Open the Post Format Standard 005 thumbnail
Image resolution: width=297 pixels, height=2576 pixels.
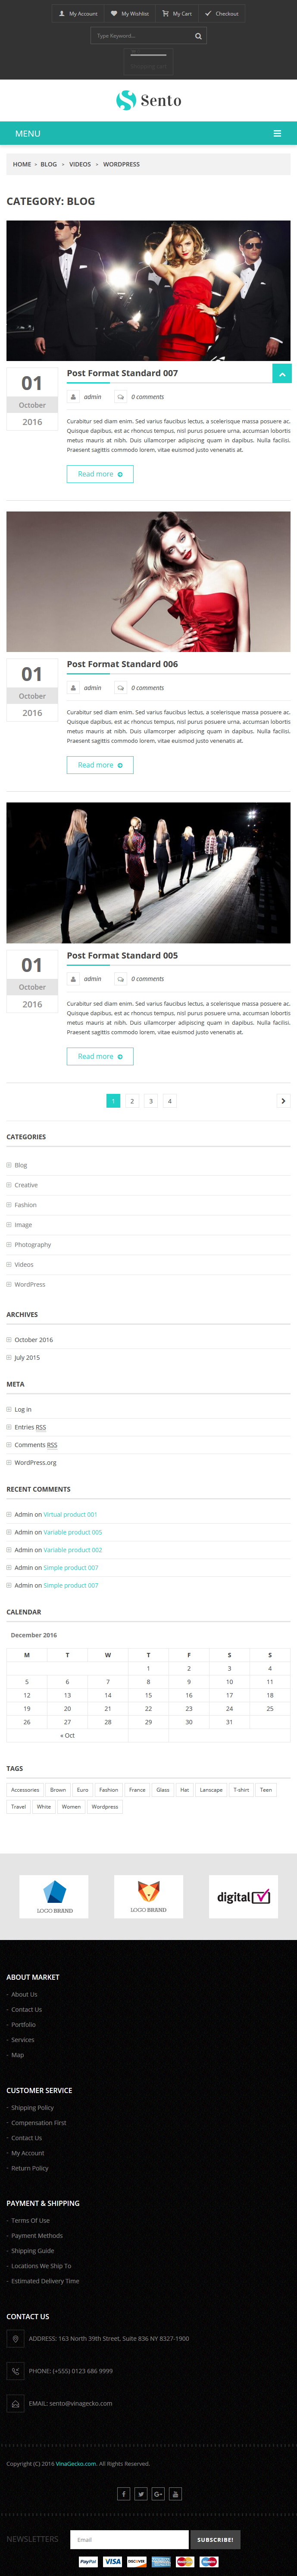(148, 873)
